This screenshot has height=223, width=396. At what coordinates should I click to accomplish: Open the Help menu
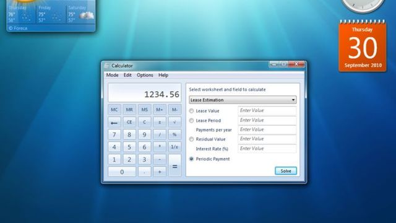point(163,75)
